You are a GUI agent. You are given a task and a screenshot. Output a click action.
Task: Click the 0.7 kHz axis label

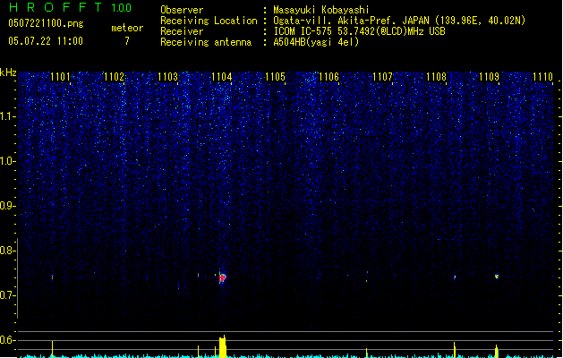pyautogui.click(x=7, y=295)
